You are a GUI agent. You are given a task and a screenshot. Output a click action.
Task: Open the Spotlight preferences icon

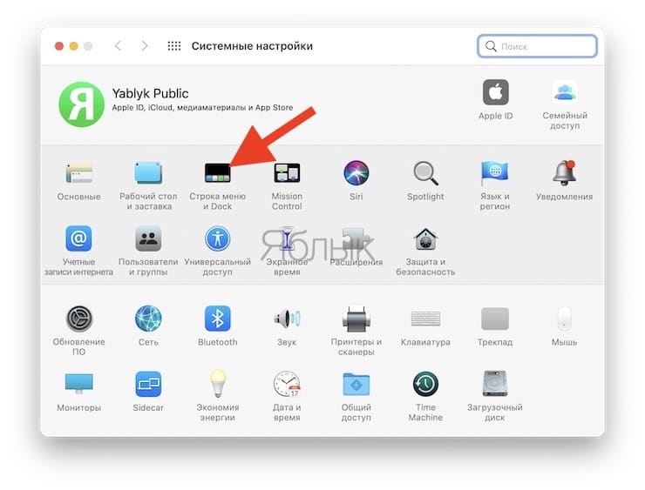pos(425,173)
